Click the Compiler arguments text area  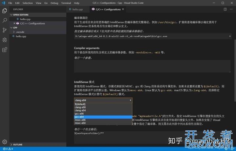[152, 66]
